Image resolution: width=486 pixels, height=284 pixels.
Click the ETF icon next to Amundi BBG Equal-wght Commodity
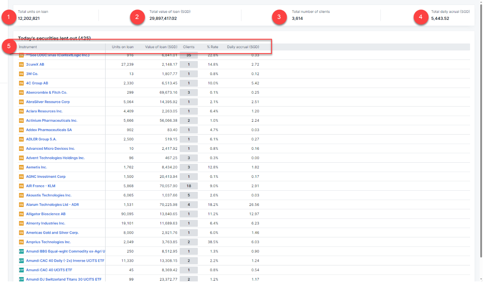point(21,251)
